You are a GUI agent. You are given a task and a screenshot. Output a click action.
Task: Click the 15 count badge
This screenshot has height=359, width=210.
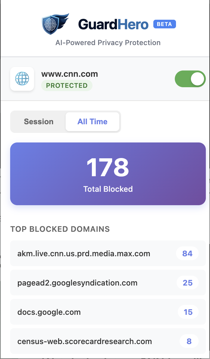188,312
